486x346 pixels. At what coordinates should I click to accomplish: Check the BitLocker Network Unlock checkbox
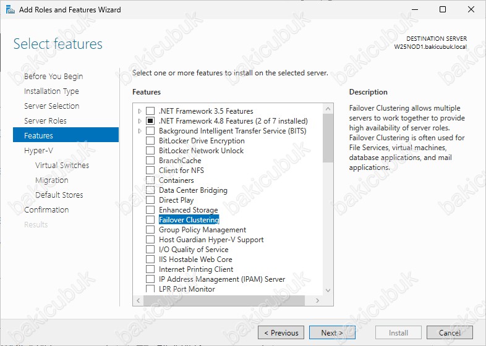point(150,151)
